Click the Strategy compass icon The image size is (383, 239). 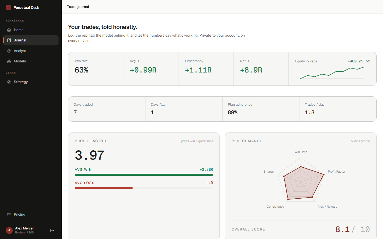pos(9,82)
